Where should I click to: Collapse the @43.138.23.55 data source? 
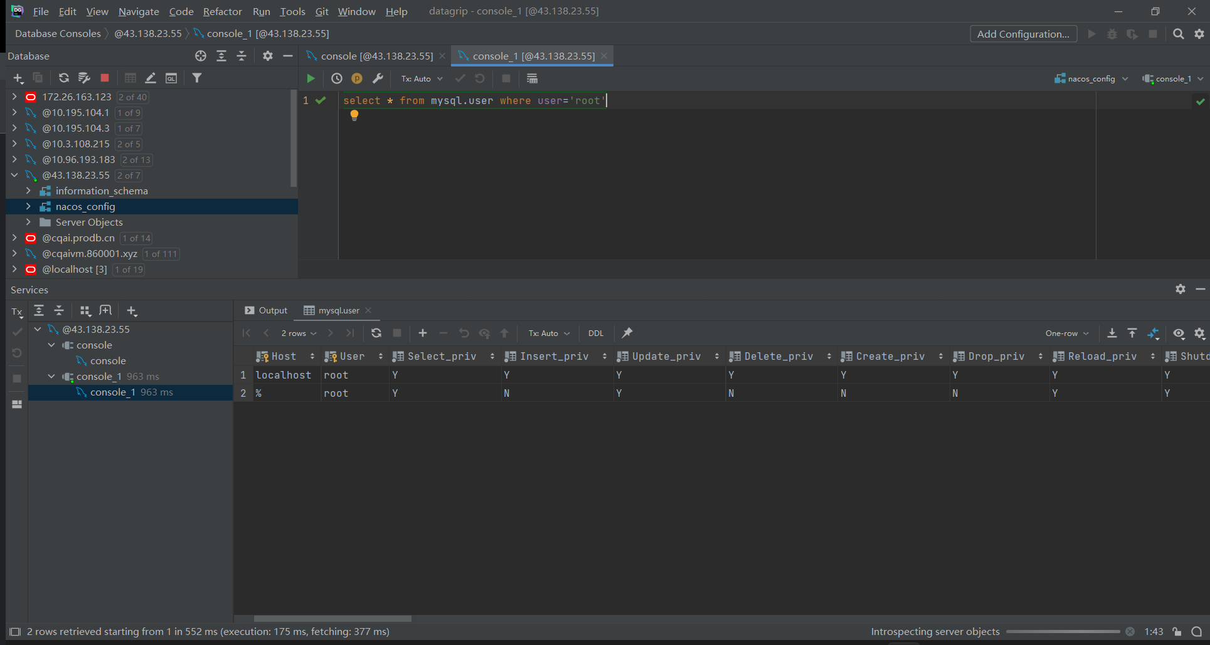click(14, 175)
